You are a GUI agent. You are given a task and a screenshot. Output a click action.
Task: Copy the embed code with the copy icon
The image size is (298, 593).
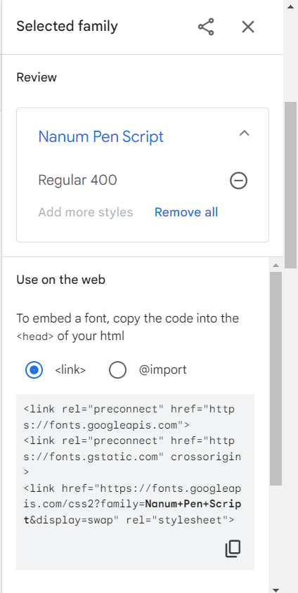click(233, 549)
